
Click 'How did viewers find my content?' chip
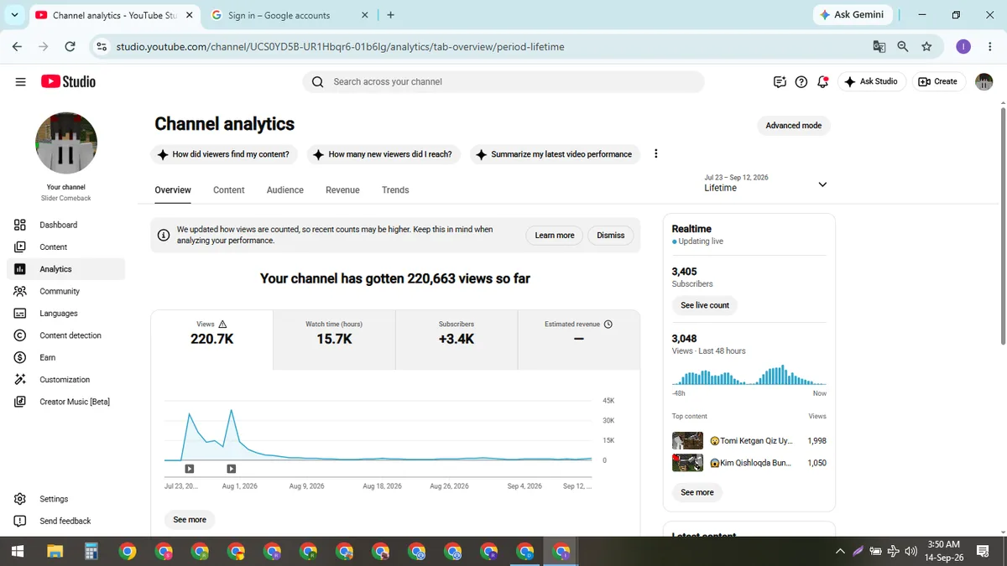pos(223,154)
